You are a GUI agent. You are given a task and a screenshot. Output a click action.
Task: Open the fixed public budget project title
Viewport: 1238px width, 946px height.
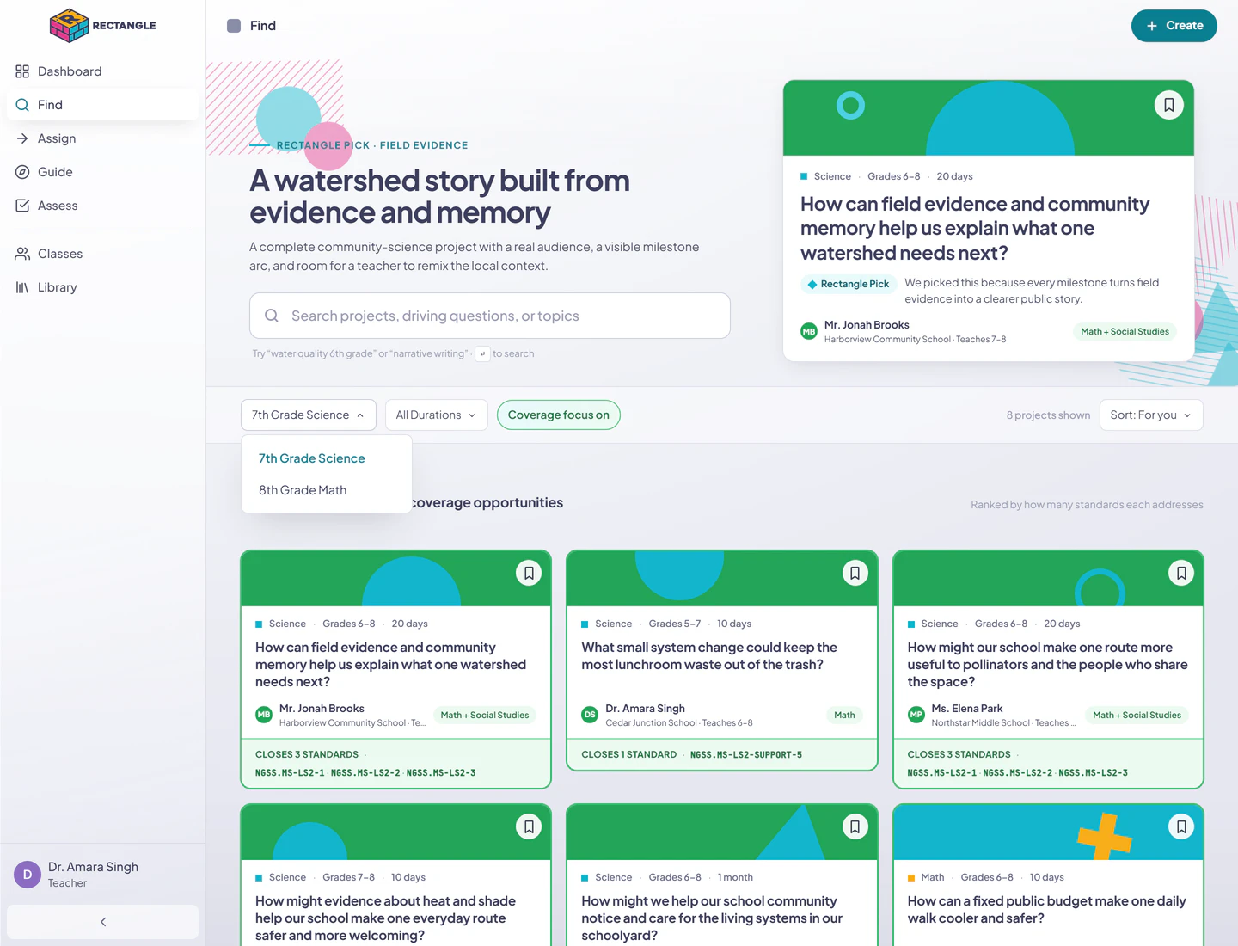(1047, 910)
